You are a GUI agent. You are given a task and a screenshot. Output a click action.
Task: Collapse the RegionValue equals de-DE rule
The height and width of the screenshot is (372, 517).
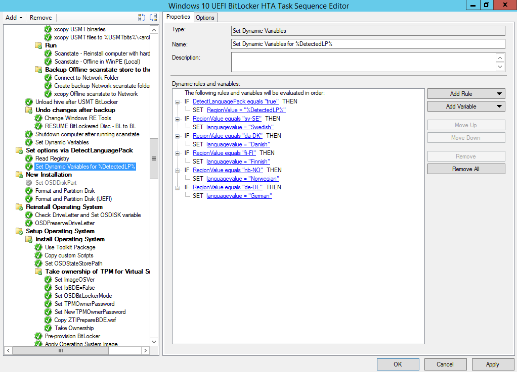click(x=178, y=187)
